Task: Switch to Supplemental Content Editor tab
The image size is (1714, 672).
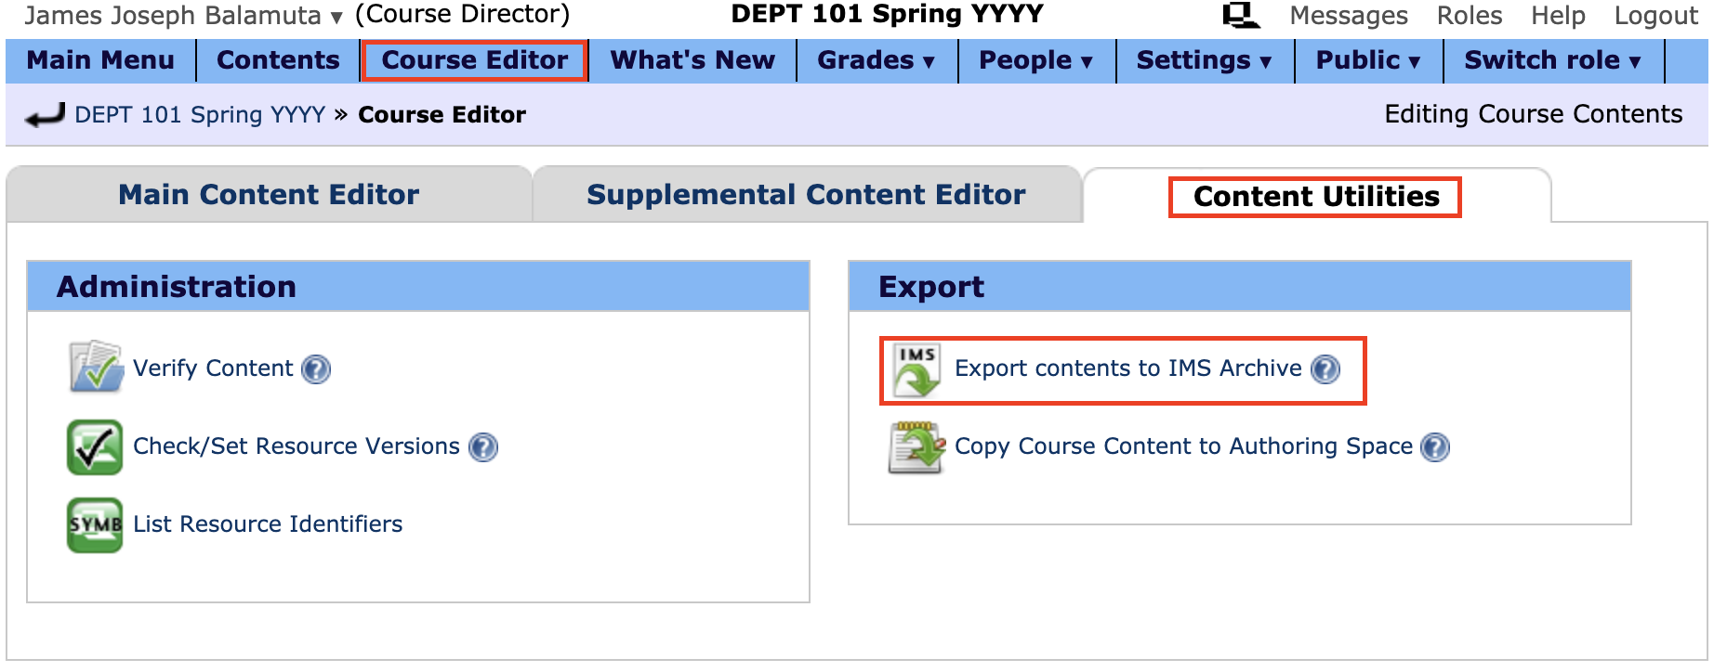Action: [806, 195]
